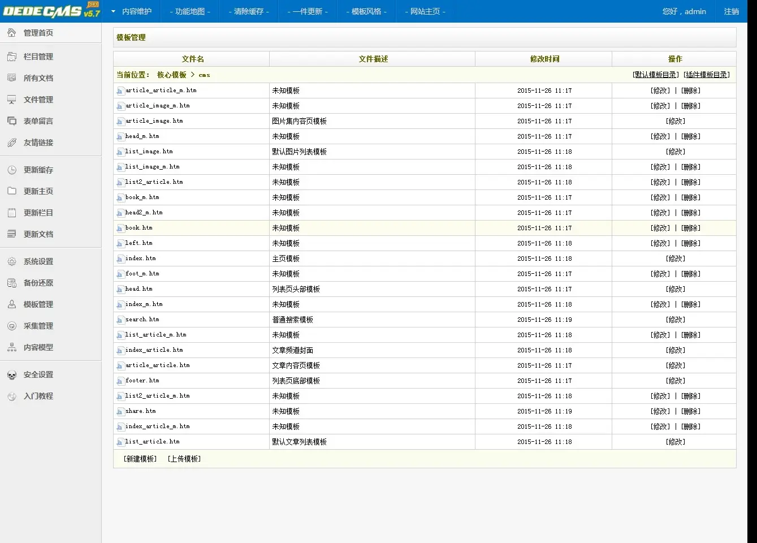Open 一件更新 in top navigation
Image resolution: width=757 pixels, height=543 pixels.
click(308, 11)
